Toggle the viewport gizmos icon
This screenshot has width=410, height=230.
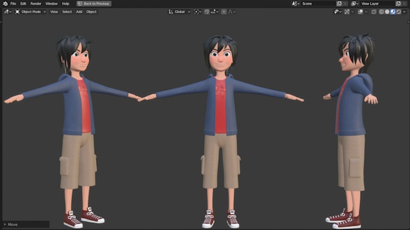point(347,12)
